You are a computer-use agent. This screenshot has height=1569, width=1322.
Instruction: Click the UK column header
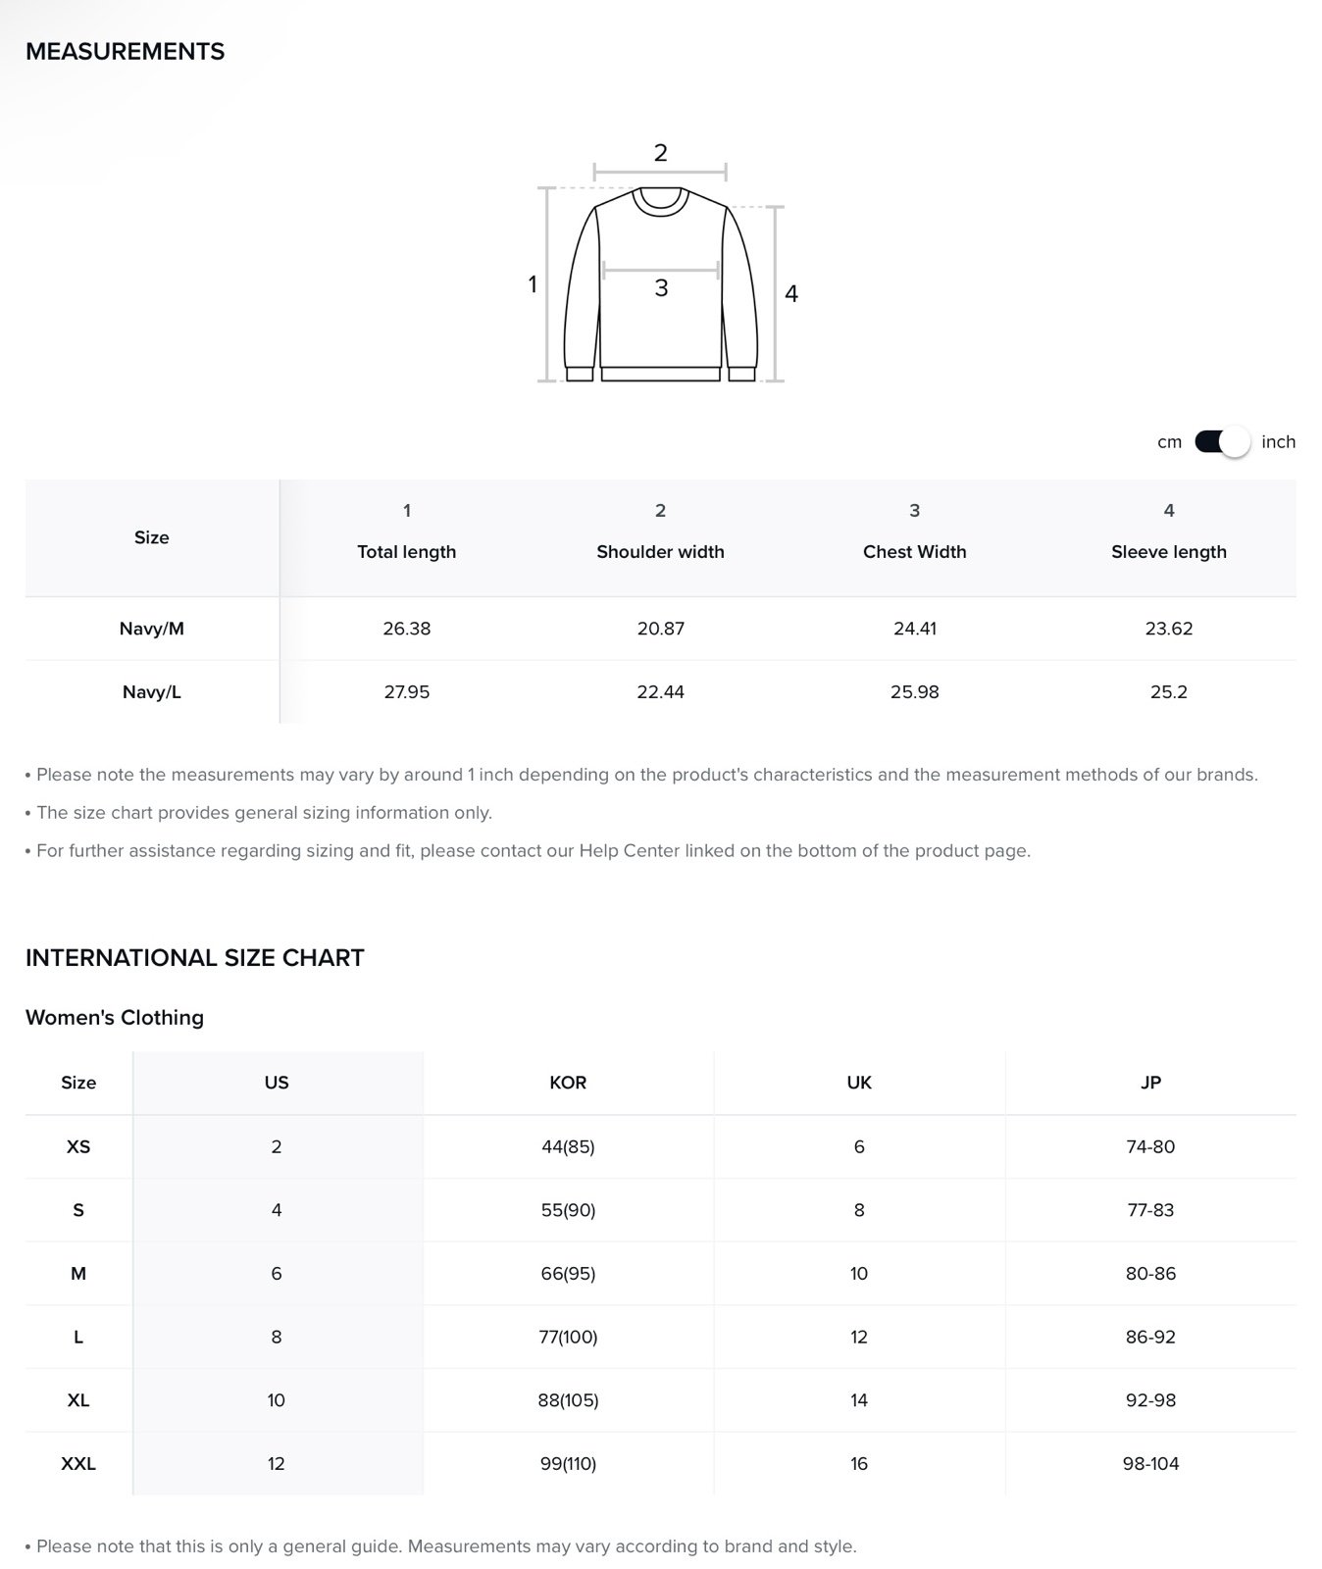coord(859,1083)
